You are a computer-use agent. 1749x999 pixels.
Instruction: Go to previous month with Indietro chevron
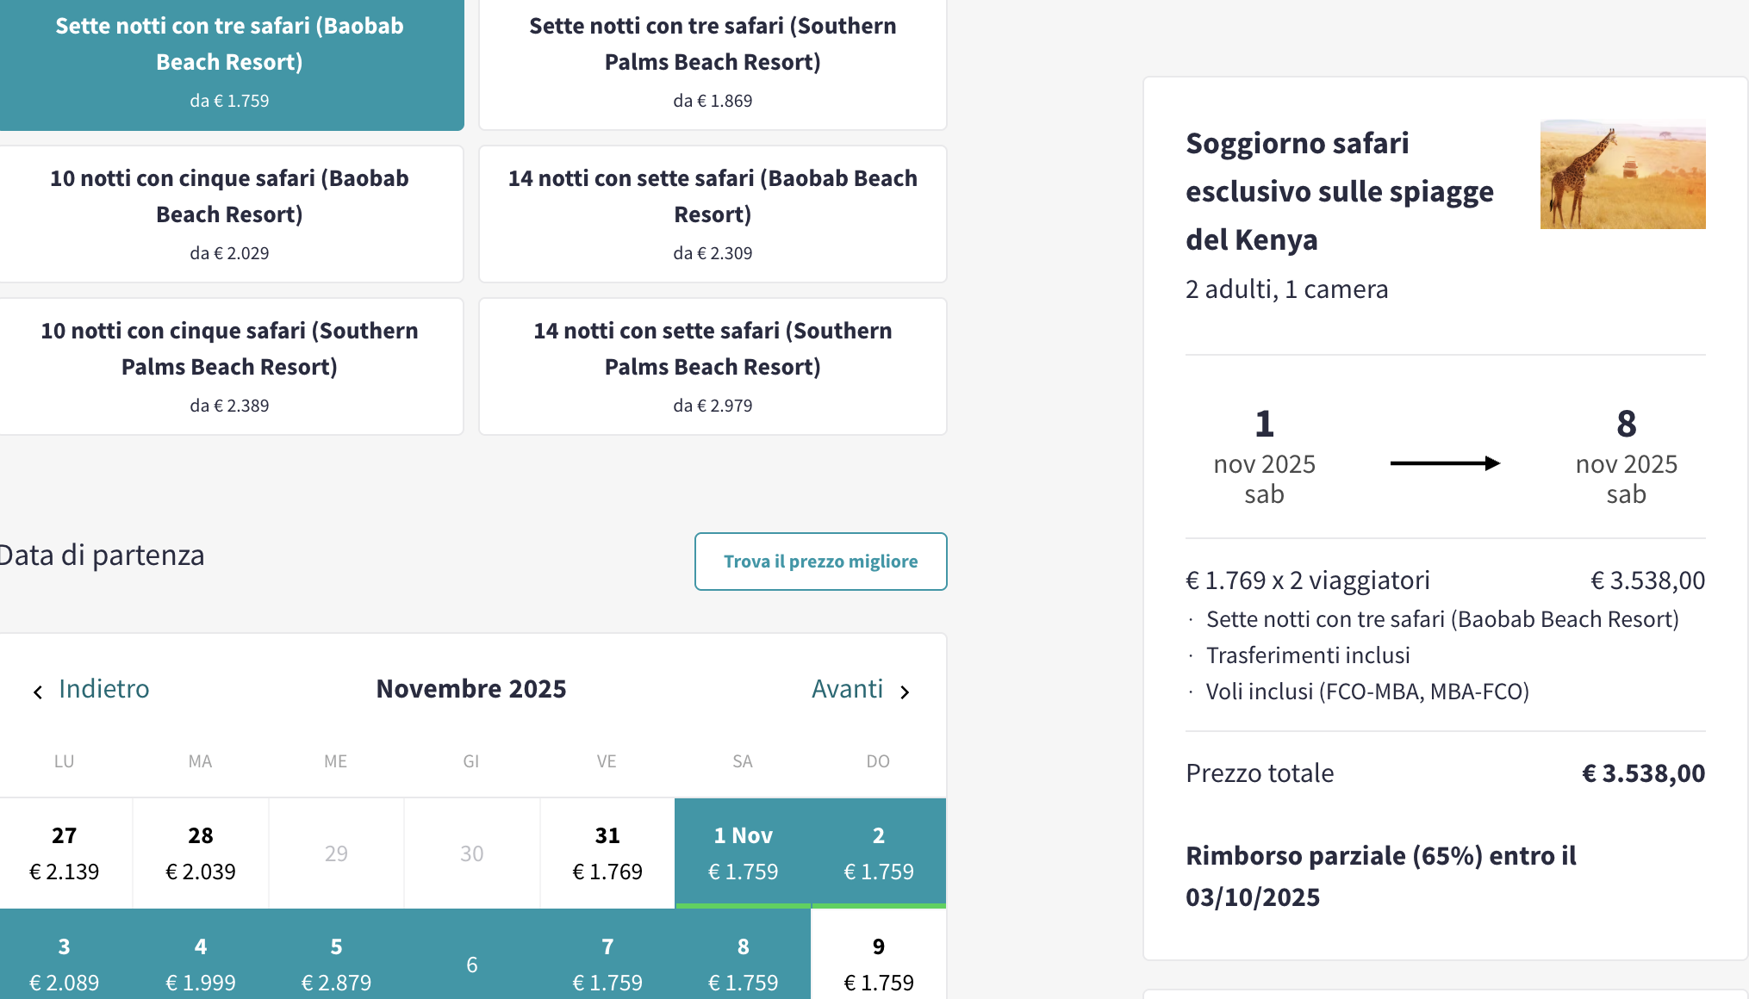point(38,692)
